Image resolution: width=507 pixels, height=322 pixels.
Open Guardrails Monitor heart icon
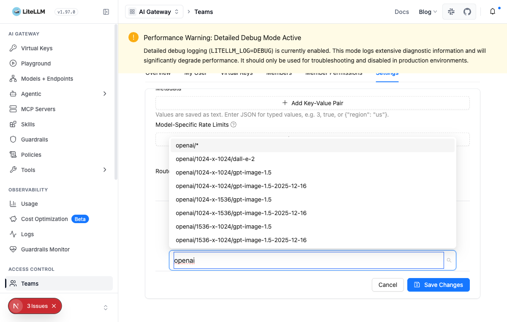point(13,249)
